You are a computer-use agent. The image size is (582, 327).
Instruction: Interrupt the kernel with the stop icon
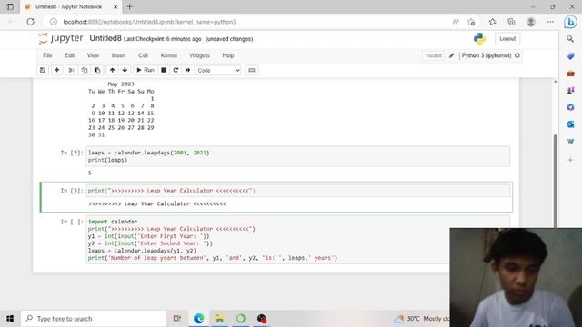coord(164,70)
